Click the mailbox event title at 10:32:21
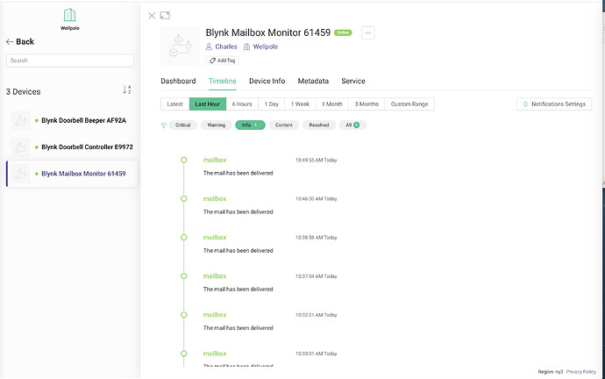 [215, 315]
